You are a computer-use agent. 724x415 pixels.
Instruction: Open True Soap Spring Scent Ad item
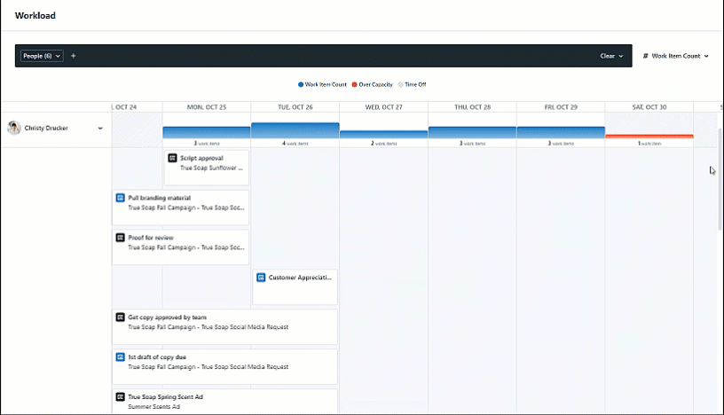224,401
